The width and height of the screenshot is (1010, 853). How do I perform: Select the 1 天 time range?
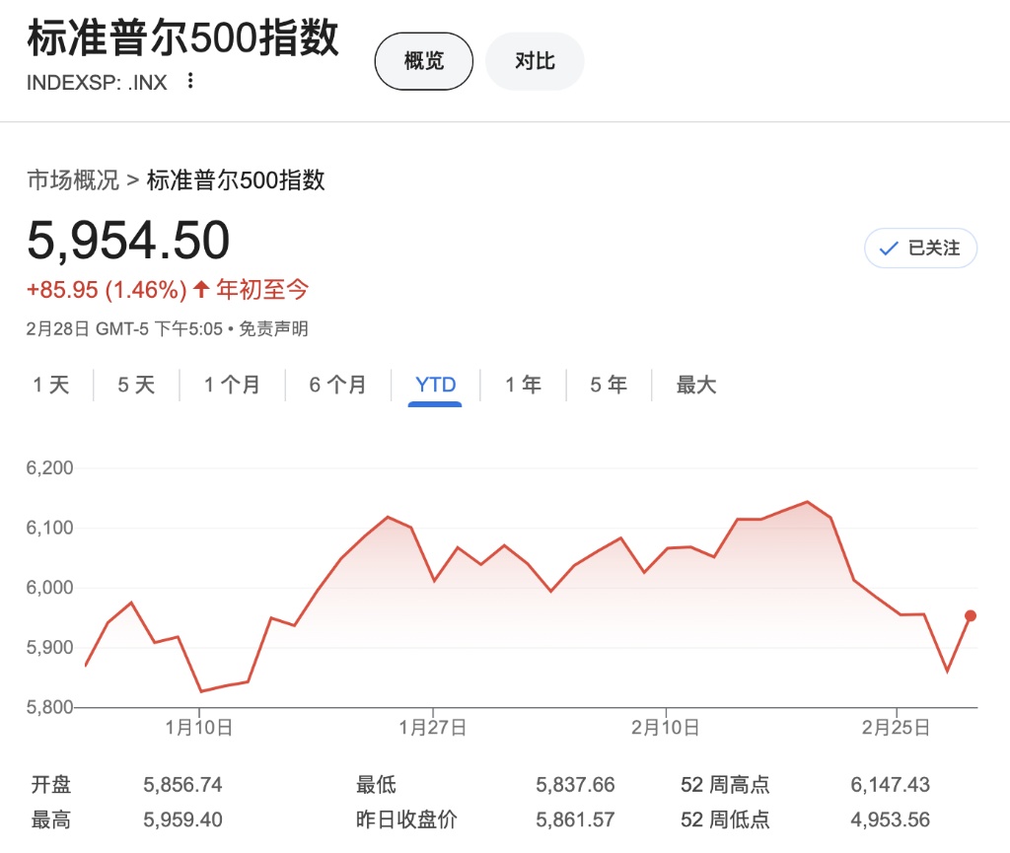[x=51, y=385]
